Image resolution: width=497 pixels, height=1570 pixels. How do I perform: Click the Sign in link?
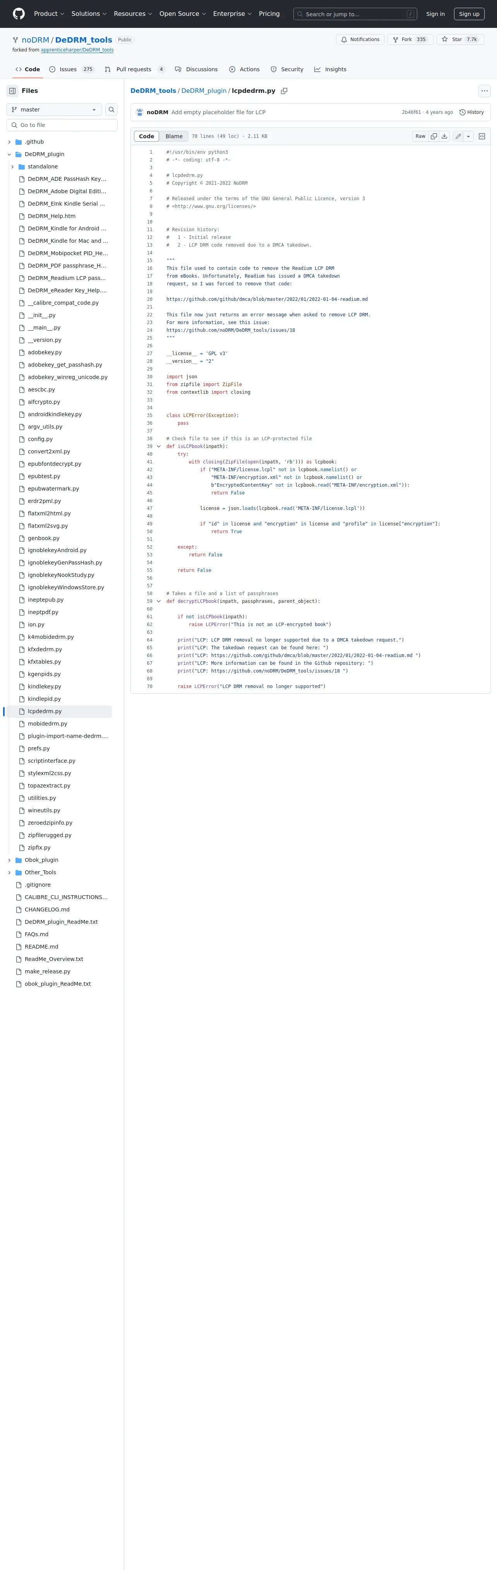[435, 14]
